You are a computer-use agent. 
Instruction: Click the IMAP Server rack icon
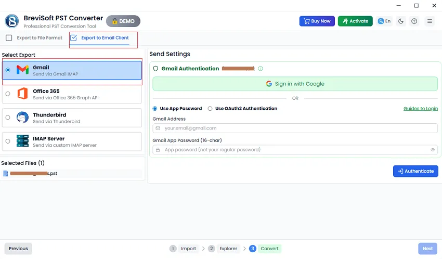pyautogui.click(x=22, y=141)
